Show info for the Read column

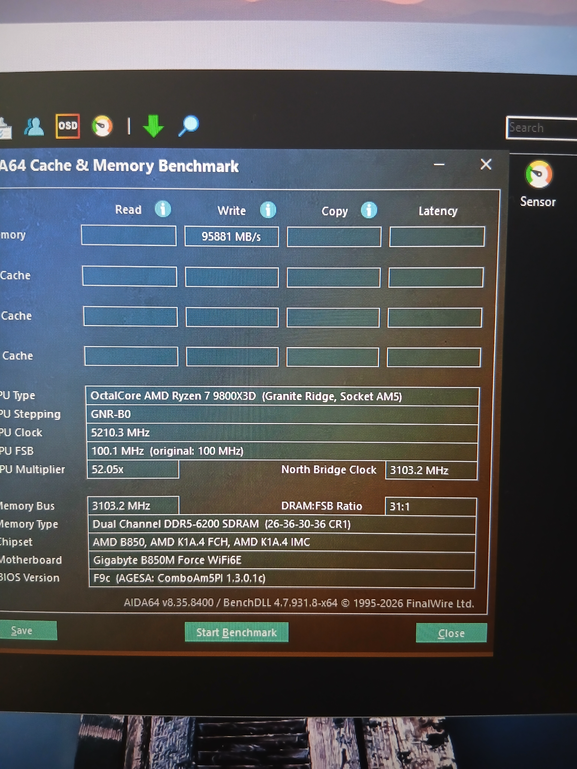pyautogui.click(x=163, y=209)
